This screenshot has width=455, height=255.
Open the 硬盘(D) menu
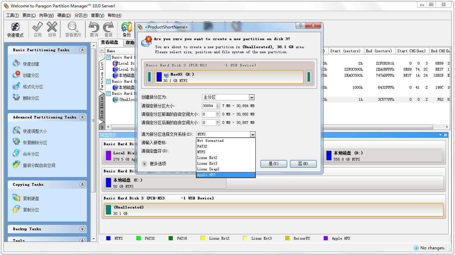point(64,15)
